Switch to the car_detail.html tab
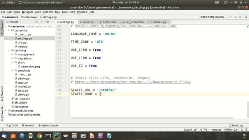Image resolution: width=249 pixels, height=140 pixels. (135, 22)
